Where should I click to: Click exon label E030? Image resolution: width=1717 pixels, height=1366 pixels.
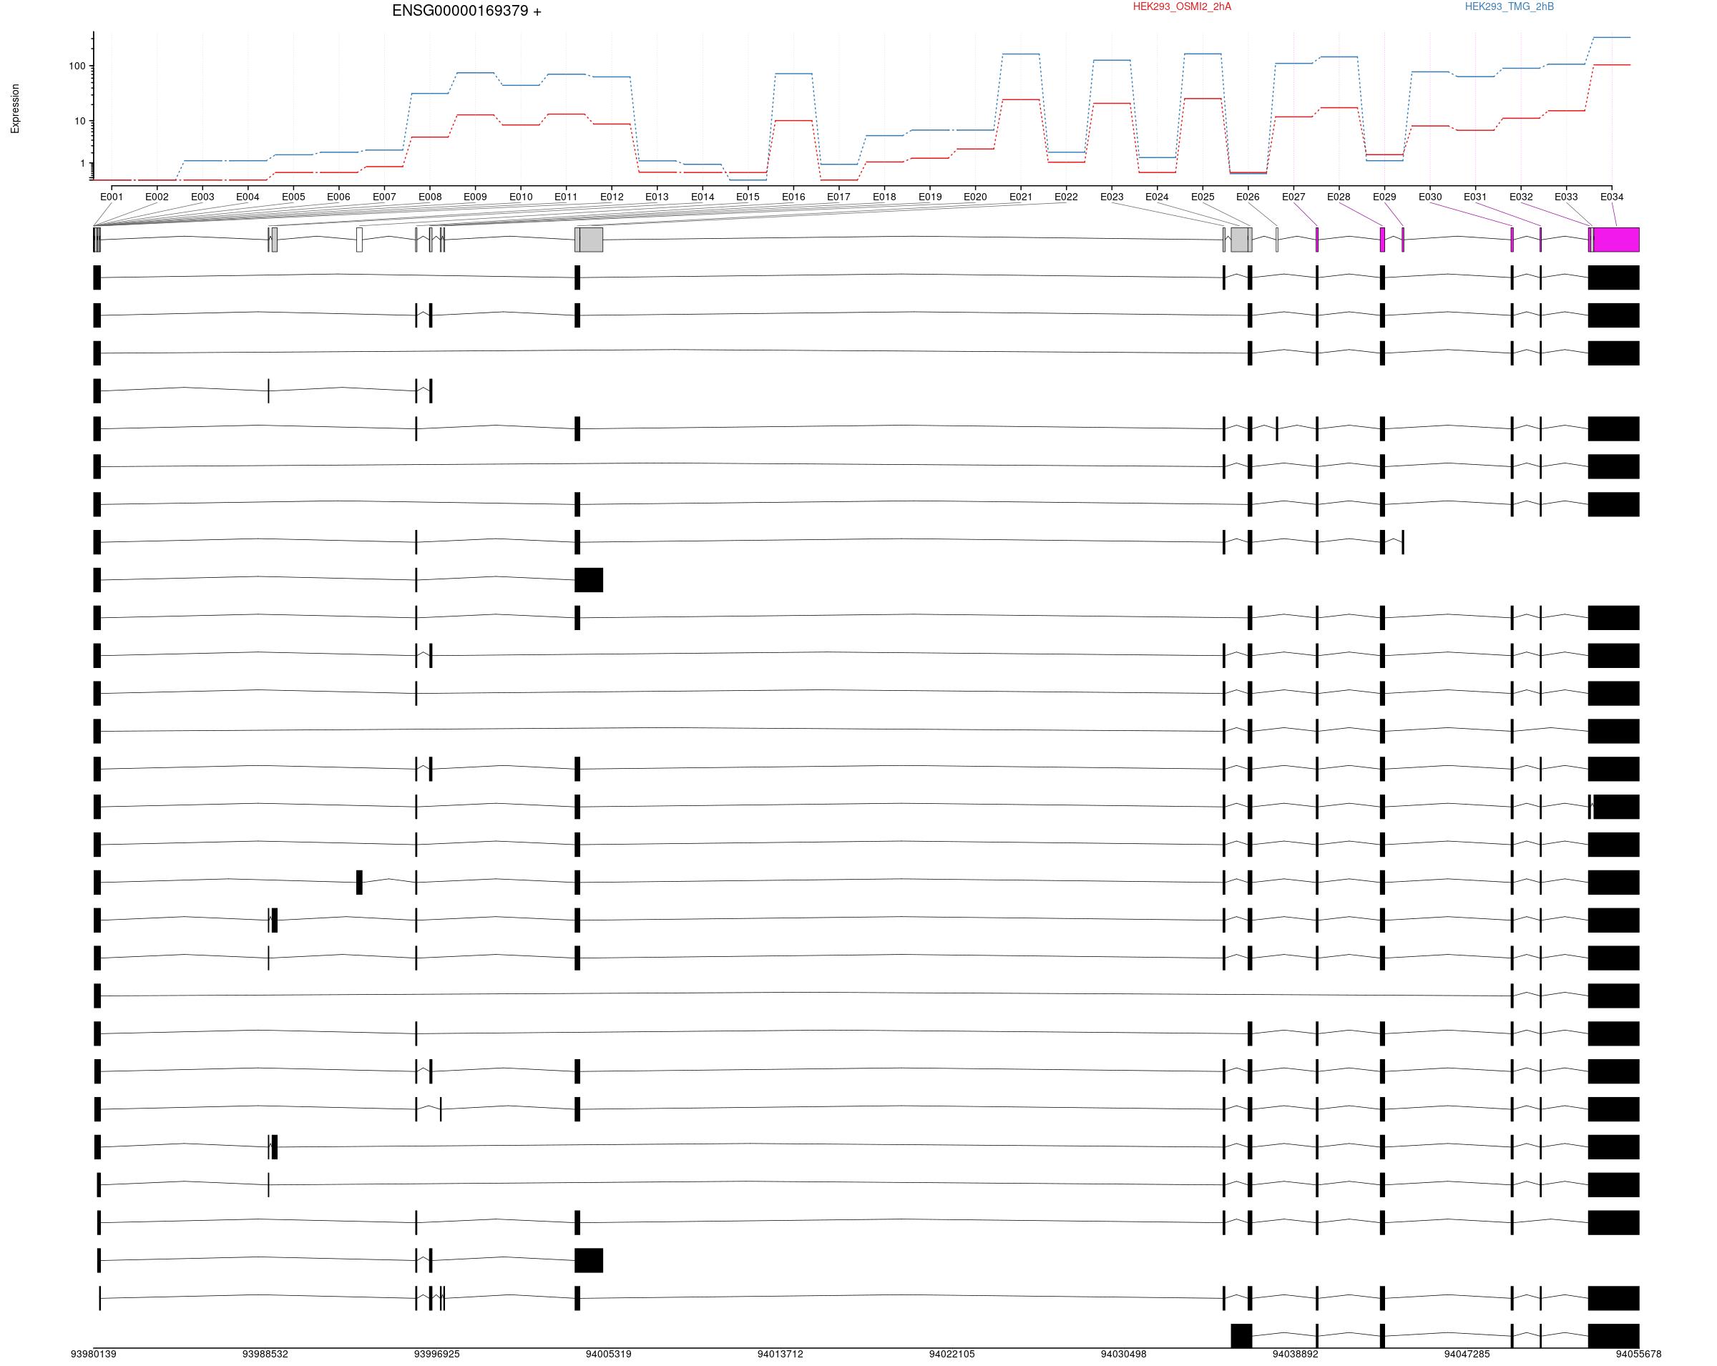point(1430,197)
